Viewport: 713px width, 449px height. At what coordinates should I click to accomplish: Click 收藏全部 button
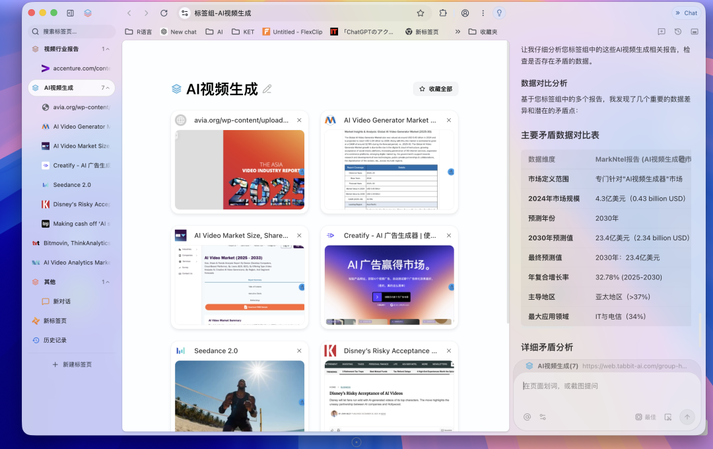click(436, 89)
